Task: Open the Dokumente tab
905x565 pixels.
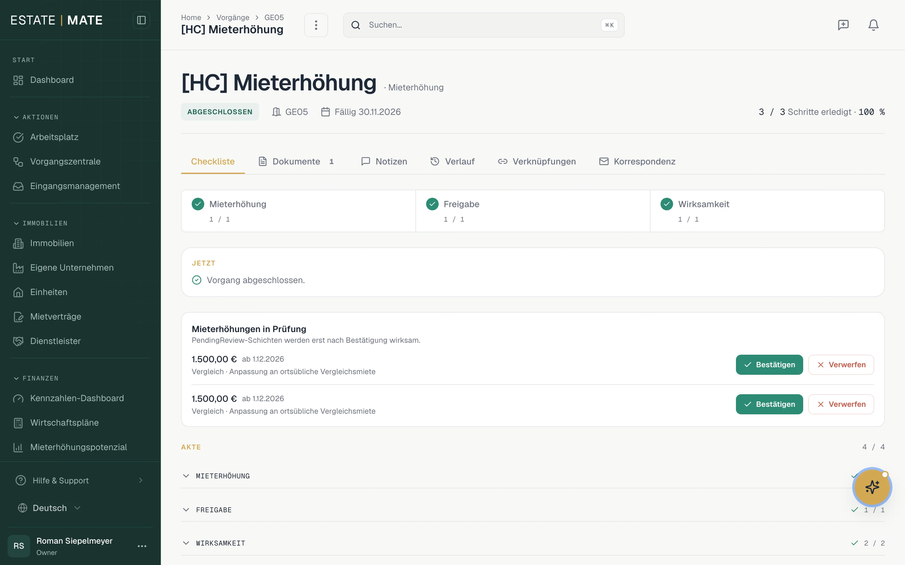Action: tap(296, 161)
